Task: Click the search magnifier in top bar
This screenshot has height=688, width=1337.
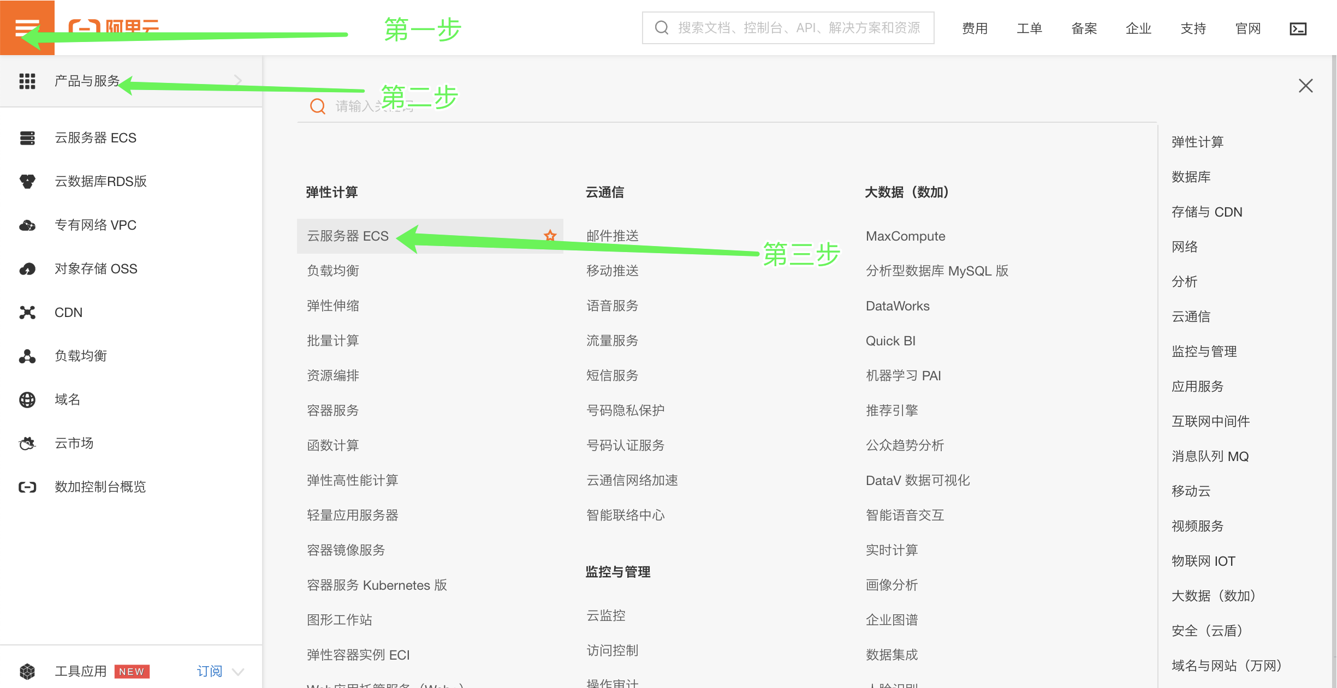Action: [x=662, y=28]
